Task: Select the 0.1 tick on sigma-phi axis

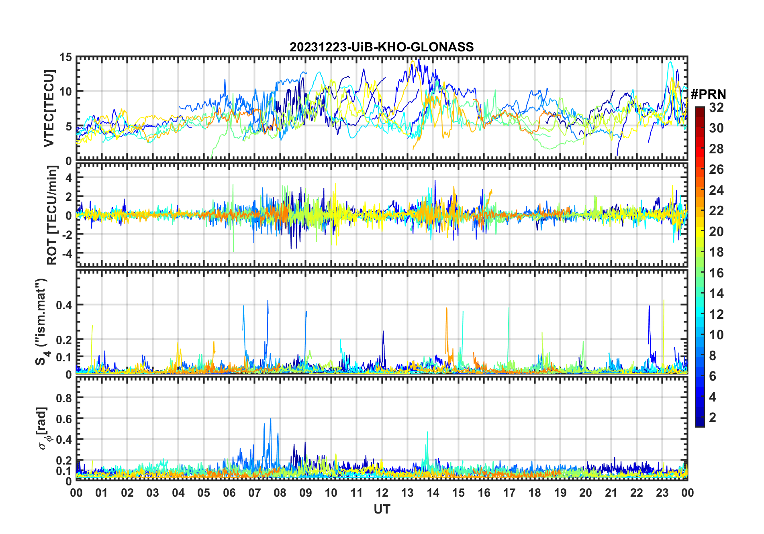Action: coord(64,471)
